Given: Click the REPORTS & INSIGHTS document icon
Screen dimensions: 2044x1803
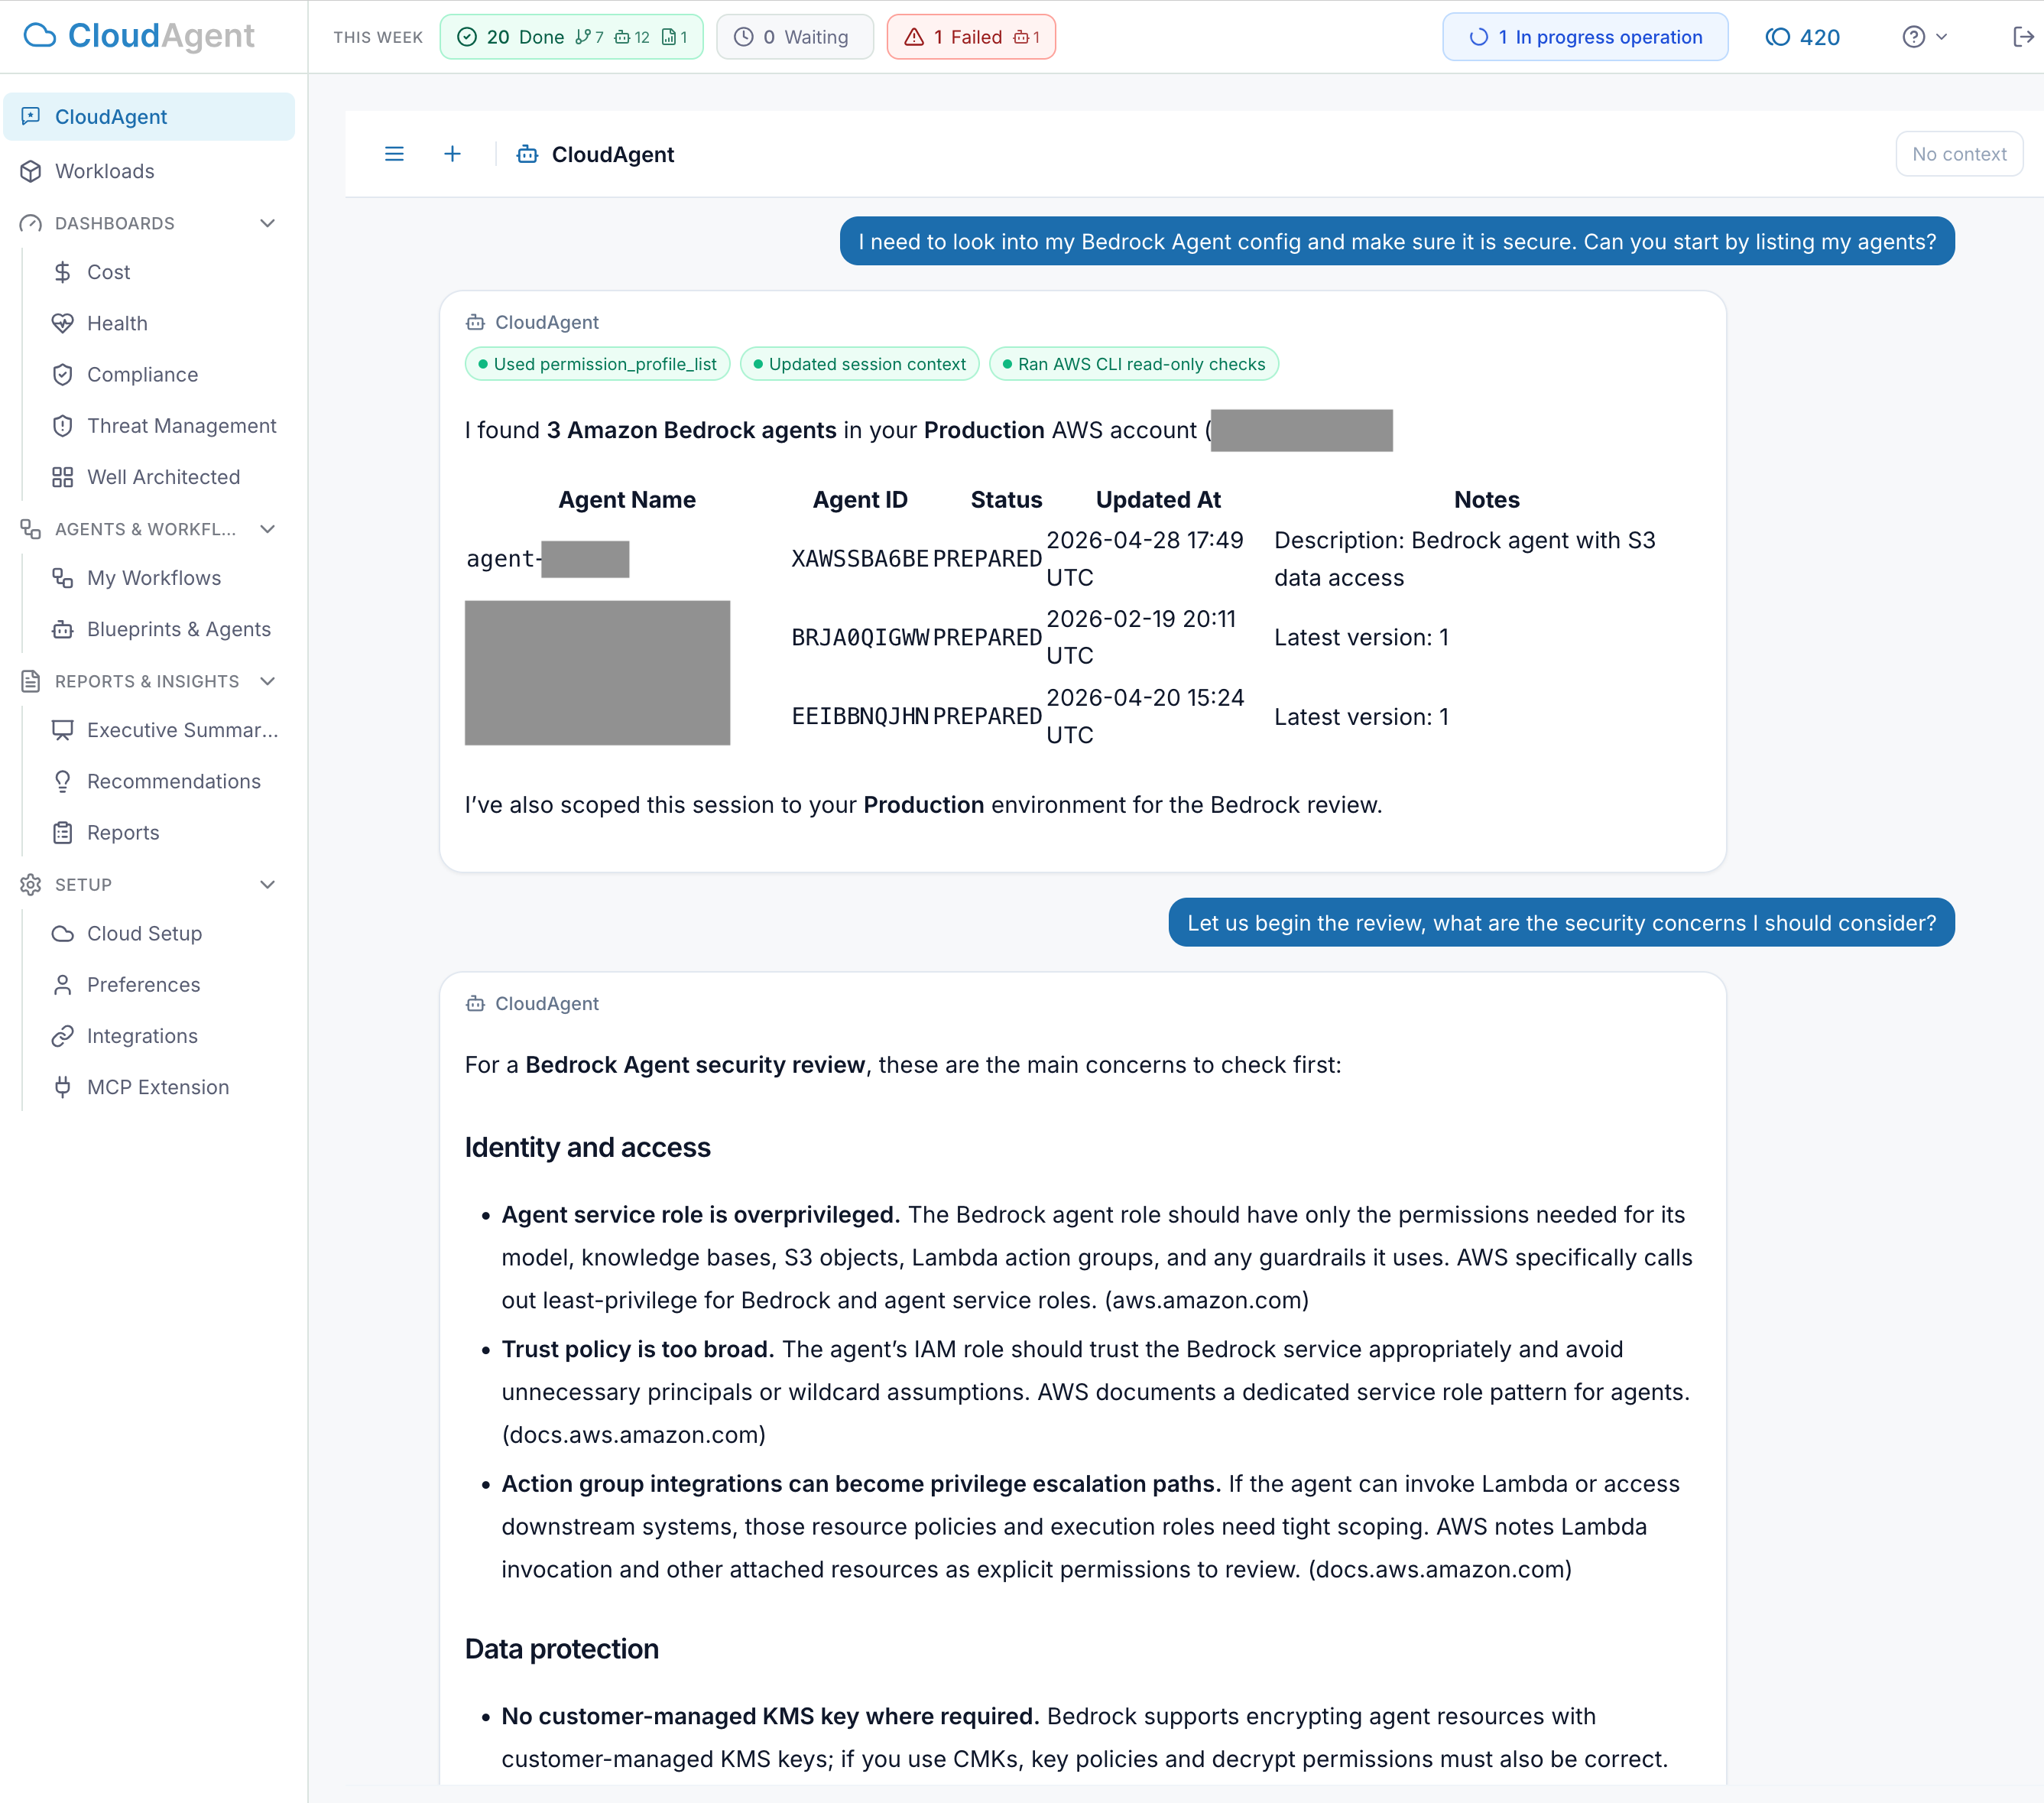Looking at the screenshot, I should click(x=31, y=681).
